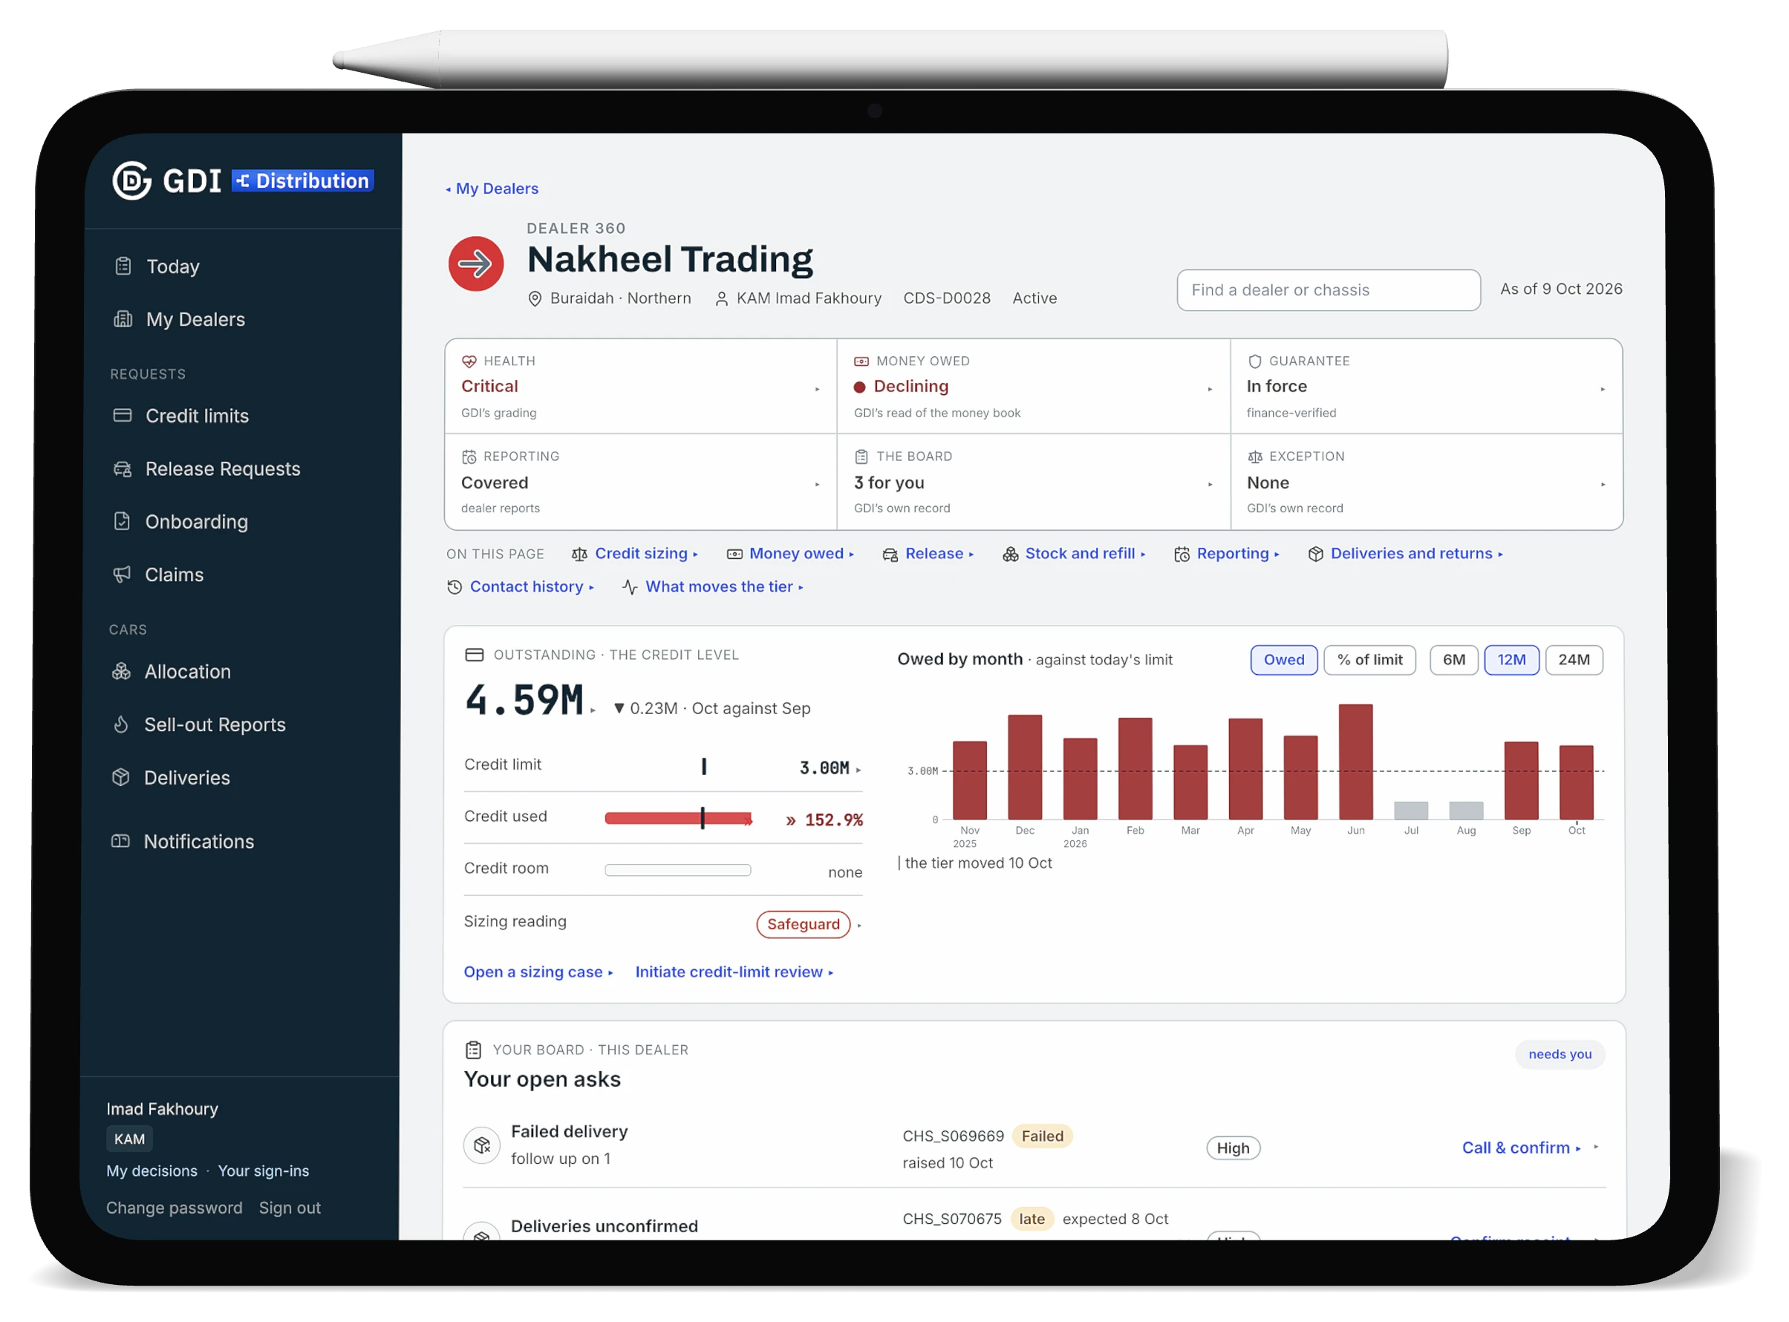
Task: Expand the Exception None card
Action: pyautogui.click(x=1427, y=482)
